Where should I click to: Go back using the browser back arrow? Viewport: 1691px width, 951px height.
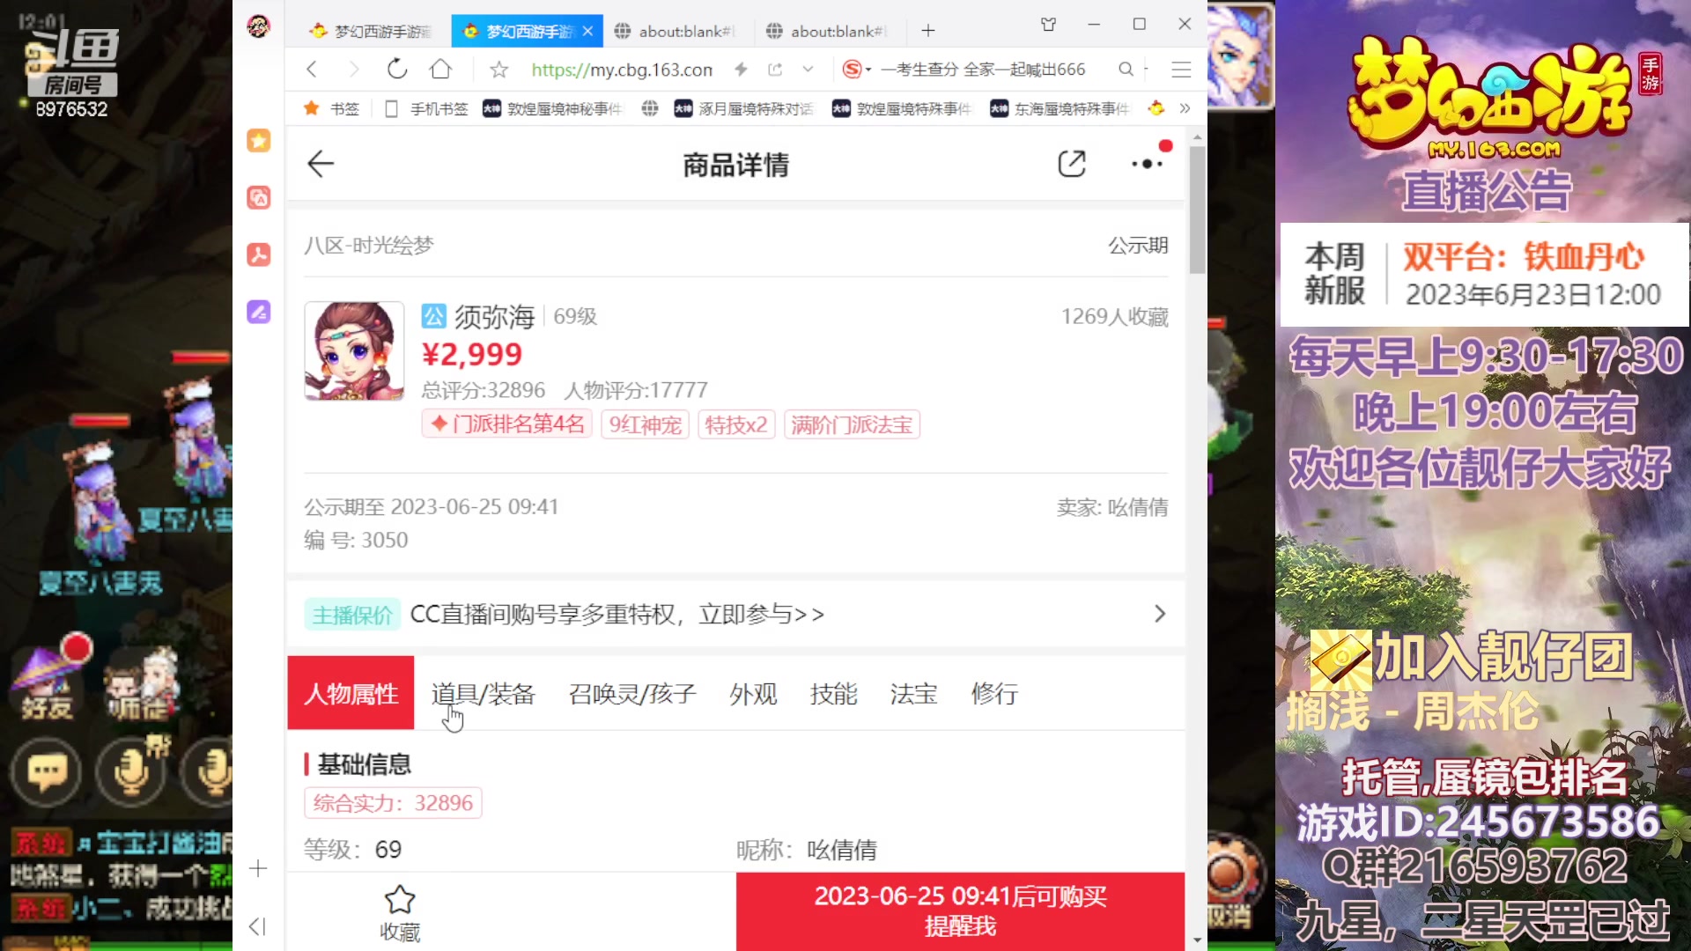[x=311, y=70]
